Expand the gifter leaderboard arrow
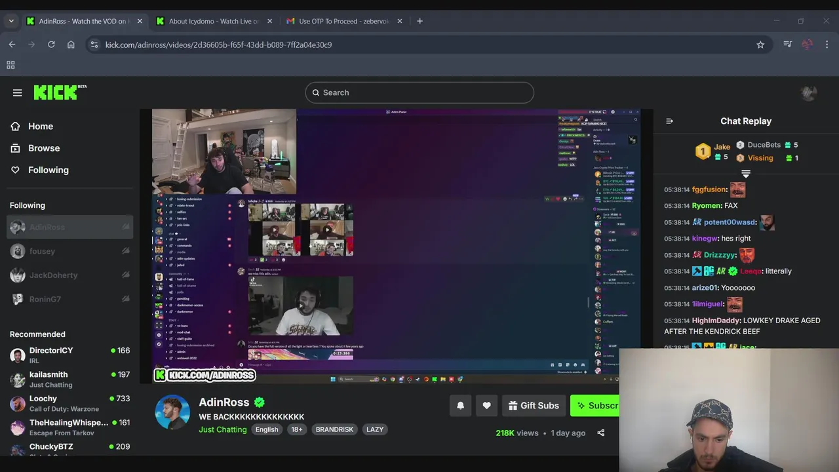 pyautogui.click(x=746, y=174)
